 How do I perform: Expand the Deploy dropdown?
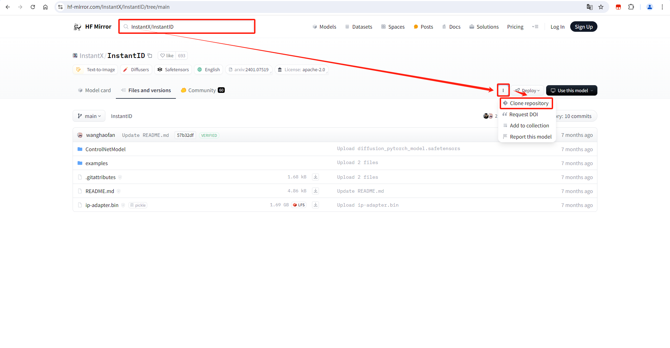pyautogui.click(x=528, y=90)
